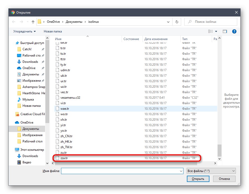Open the recent locations dropdown chevron
Viewport: 249px width, 194px height.
[x=28, y=22]
